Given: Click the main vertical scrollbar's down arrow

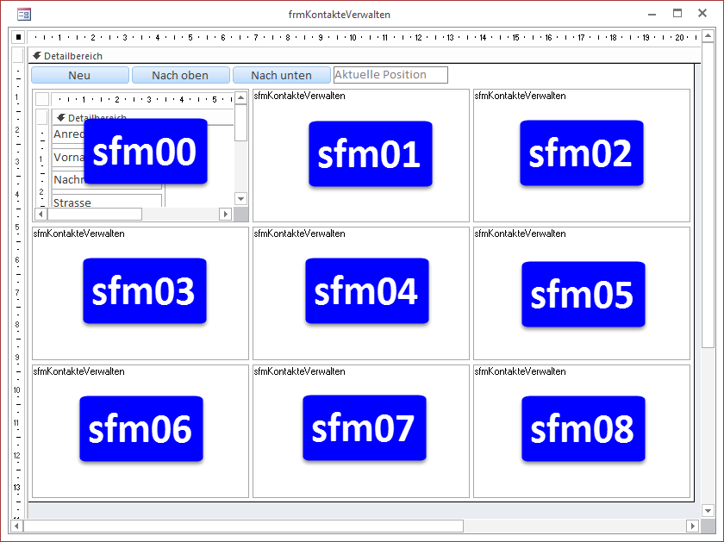Looking at the screenshot, I should coord(708,511).
